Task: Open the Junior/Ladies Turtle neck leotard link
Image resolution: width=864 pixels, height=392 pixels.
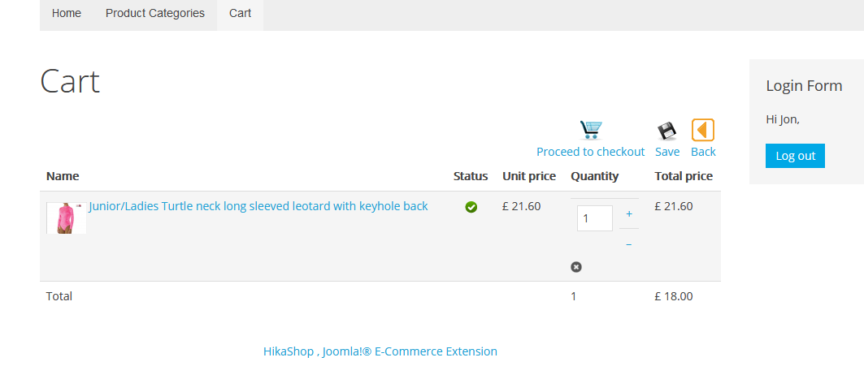Action: pyautogui.click(x=258, y=206)
